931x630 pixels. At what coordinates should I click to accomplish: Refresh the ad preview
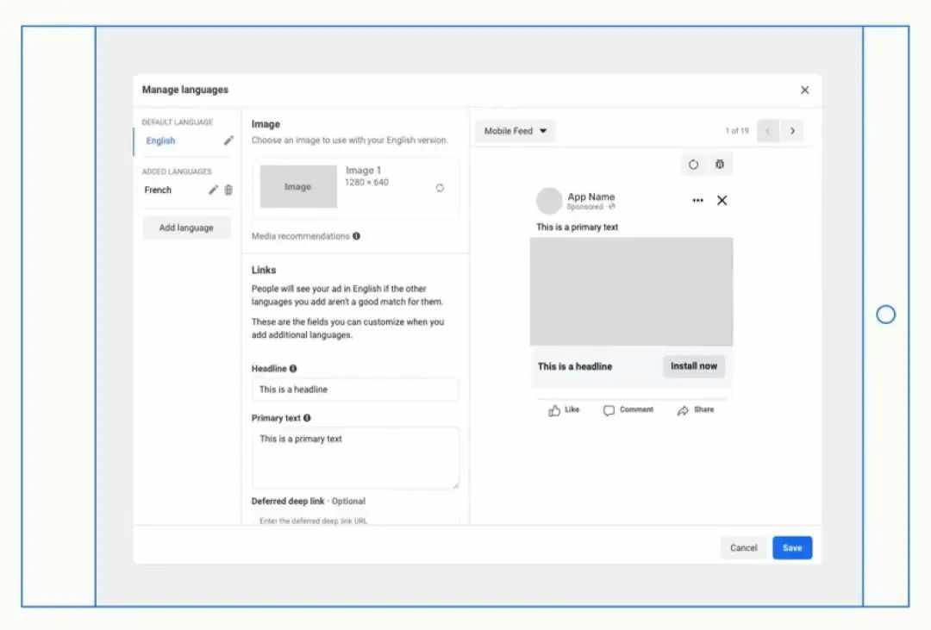pos(693,165)
